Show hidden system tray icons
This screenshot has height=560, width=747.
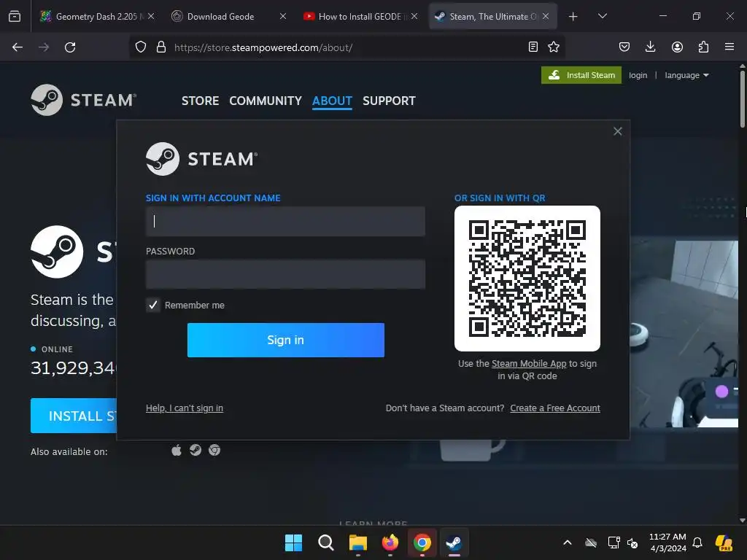568,542
